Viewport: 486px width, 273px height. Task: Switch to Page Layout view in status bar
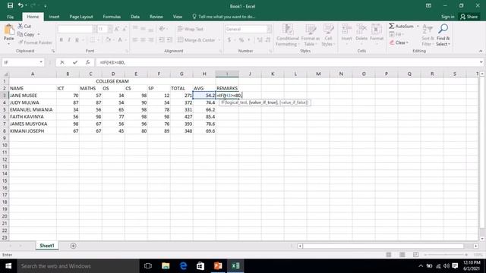(x=402, y=255)
